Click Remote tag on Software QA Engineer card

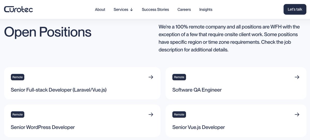[179, 77]
